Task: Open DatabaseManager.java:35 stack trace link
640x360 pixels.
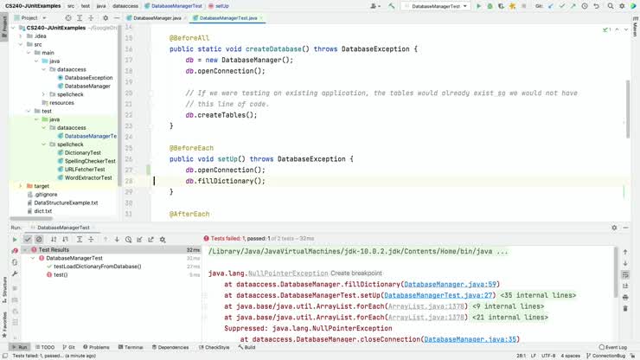Action: click(x=470, y=339)
